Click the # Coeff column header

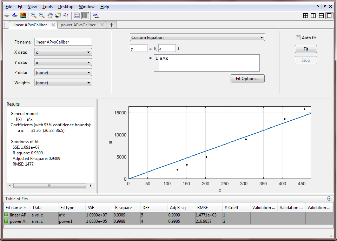click(x=236, y=207)
